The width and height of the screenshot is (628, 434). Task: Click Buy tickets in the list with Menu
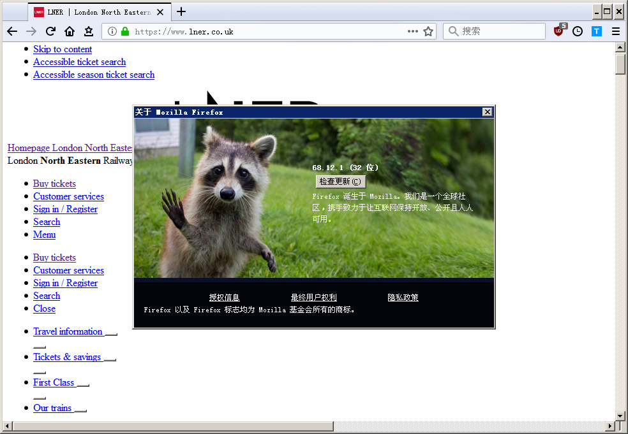[54, 184]
